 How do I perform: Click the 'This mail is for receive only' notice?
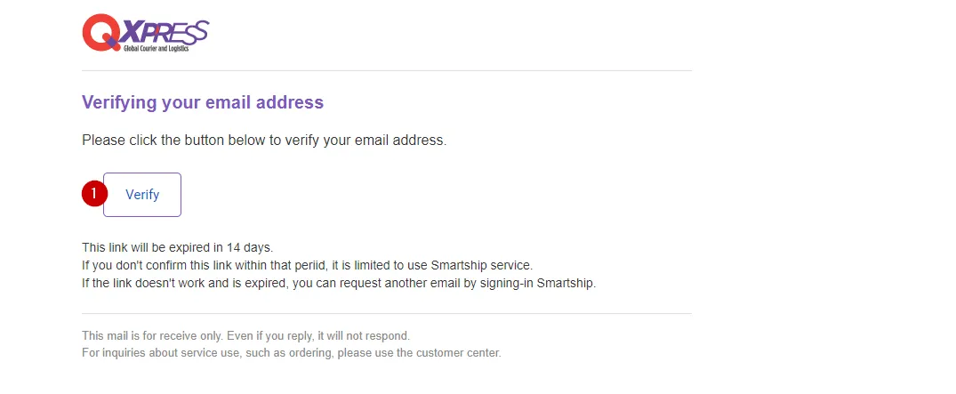point(245,336)
